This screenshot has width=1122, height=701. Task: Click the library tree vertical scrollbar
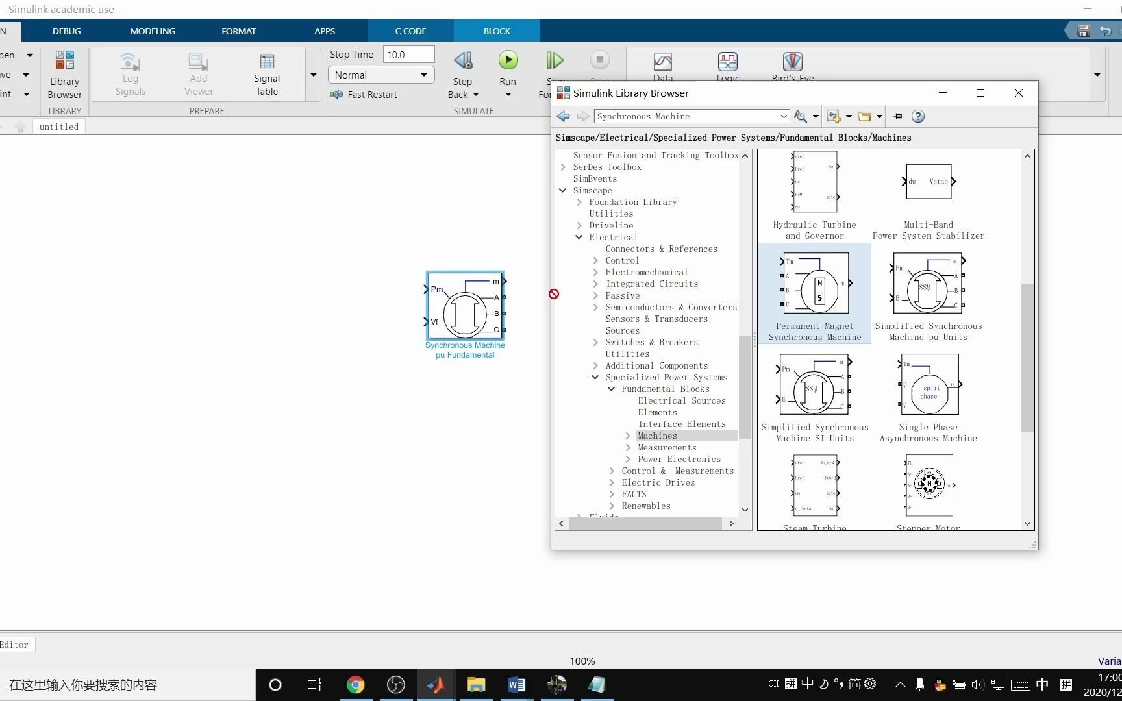point(745,387)
